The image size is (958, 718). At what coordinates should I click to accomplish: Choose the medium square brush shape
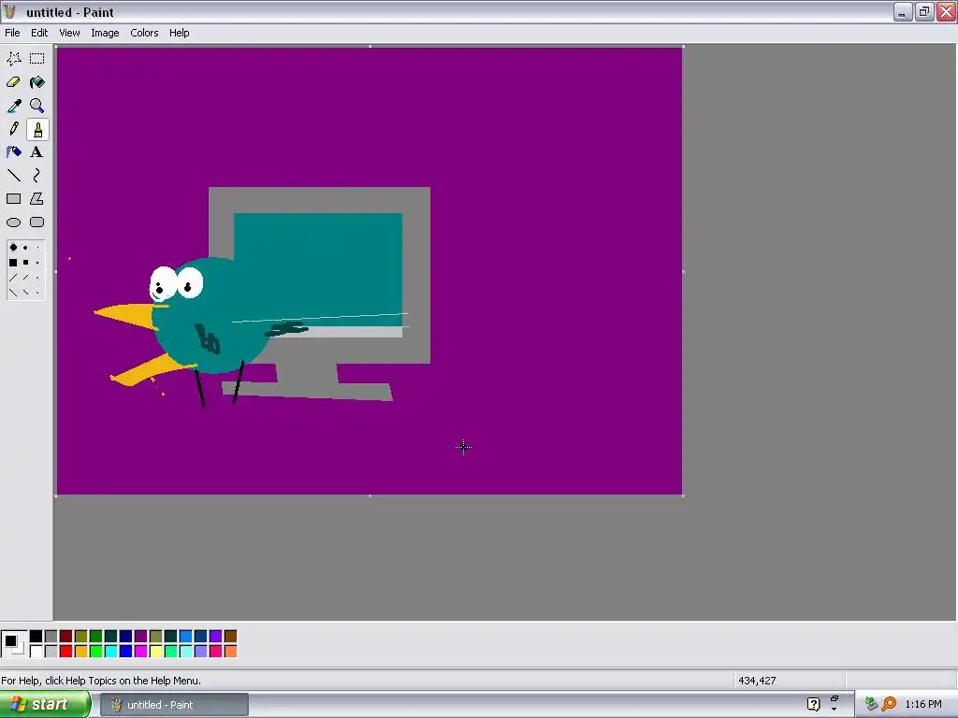(x=25, y=263)
